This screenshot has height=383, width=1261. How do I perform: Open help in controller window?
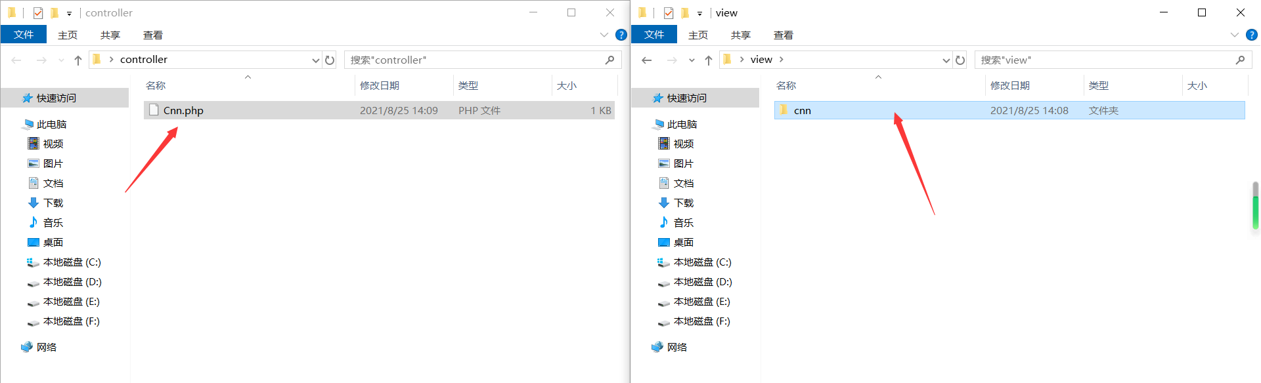(621, 35)
